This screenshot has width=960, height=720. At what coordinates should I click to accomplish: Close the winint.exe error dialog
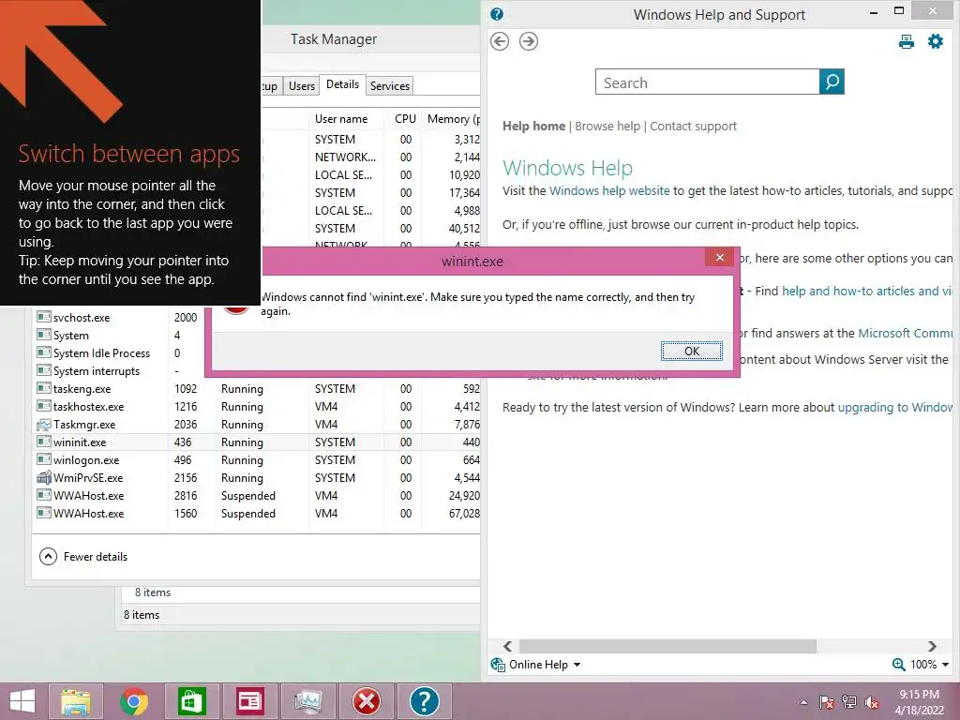(x=719, y=257)
